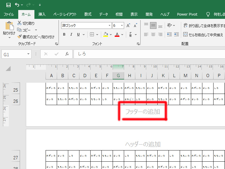Click ヘッダーの追加 to add a header
225x169 pixels.
click(143, 144)
